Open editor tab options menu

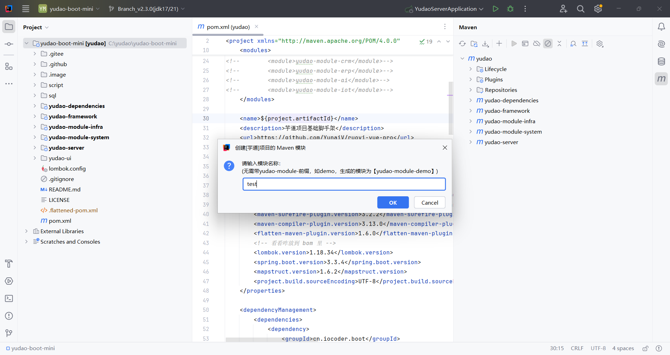click(x=445, y=26)
